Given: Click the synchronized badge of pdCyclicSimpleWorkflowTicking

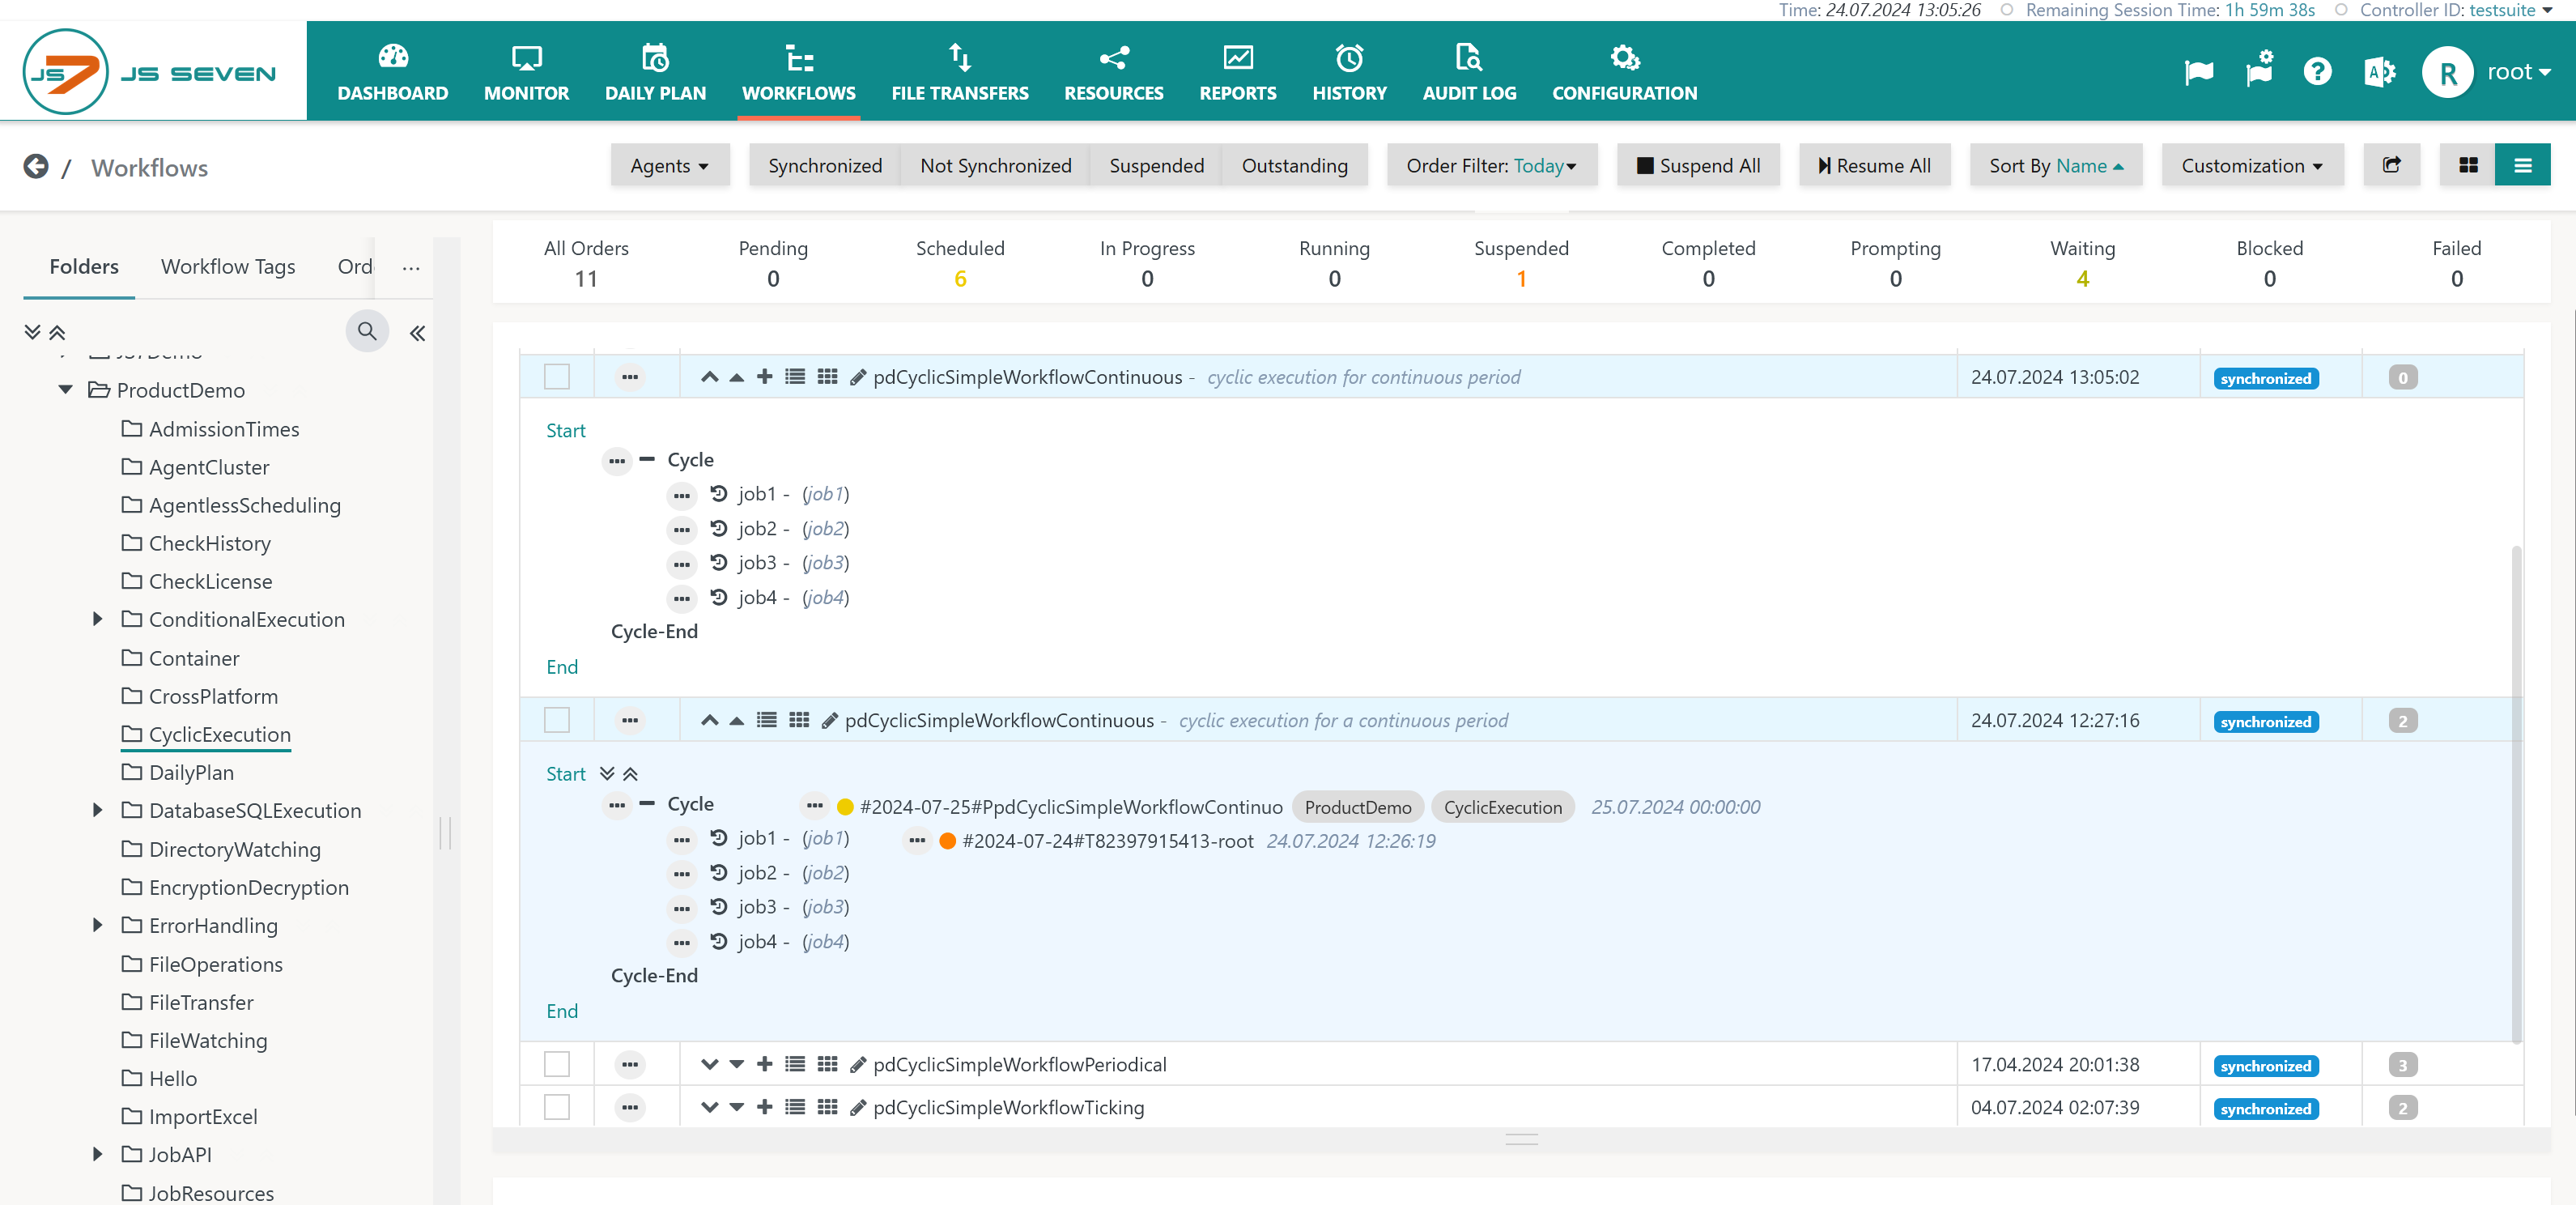Looking at the screenshot, I should pos(2265,1109).
